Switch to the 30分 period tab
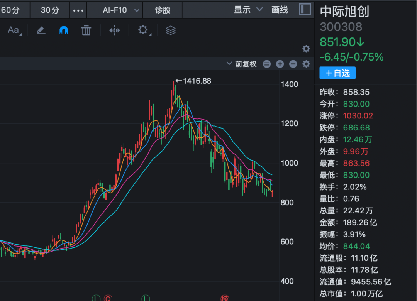 coord(50,10)
